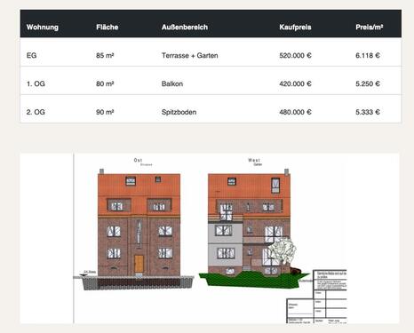Click the Balkon cell
The image size is (414, 333).
click(172, 83)
